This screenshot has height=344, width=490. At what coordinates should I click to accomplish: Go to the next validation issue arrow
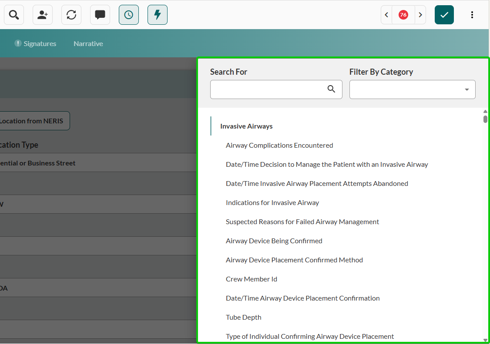click(420, 14)
